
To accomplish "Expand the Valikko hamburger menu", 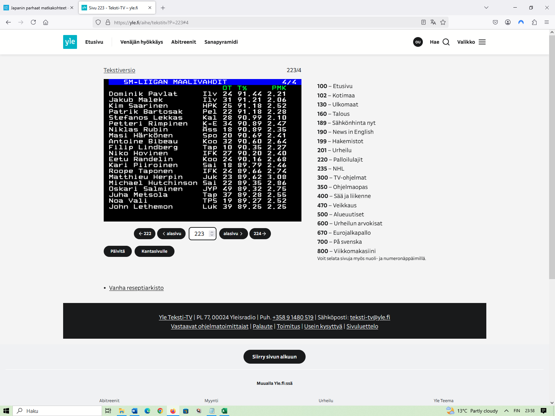I will point(482,42).
